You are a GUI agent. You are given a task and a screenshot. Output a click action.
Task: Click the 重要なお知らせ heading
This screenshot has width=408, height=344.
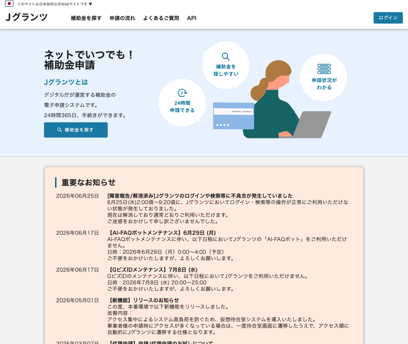click(88, 183)
